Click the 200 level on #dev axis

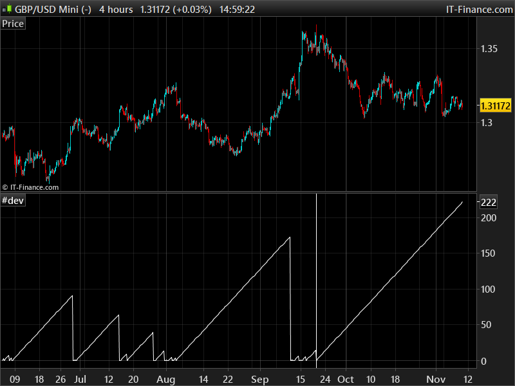click(x=489, y=217)
